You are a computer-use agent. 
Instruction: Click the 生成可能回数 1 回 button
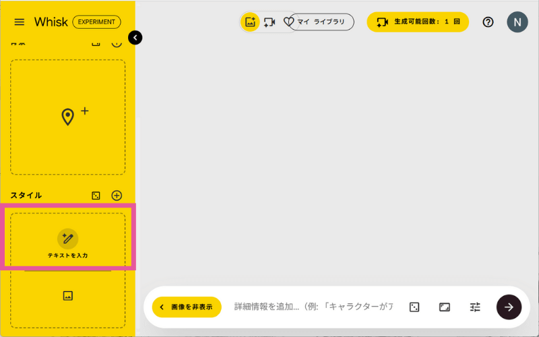pos(418,22)
